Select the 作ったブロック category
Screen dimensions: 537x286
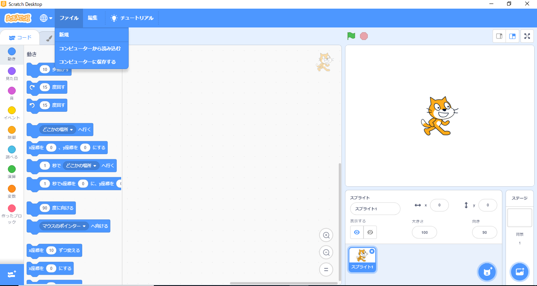[x=12, y=214]
